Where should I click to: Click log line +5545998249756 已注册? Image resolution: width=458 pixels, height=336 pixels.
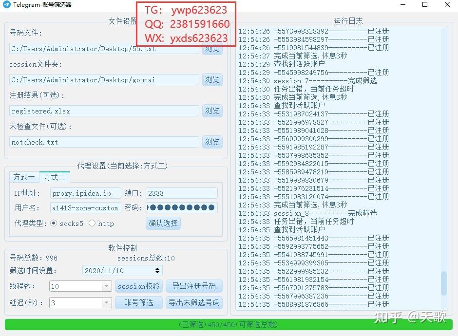(314, 73)
